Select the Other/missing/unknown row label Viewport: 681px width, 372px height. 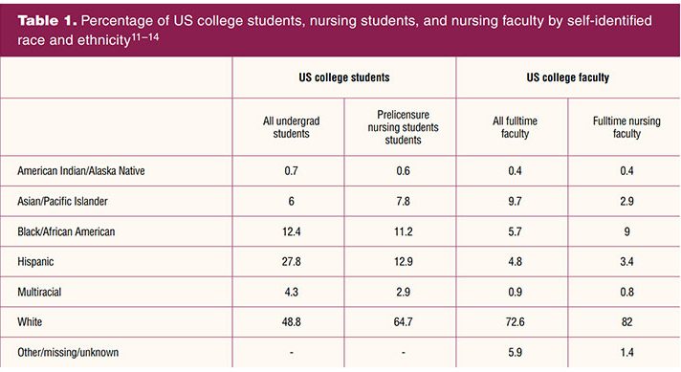tap(68, 353)
